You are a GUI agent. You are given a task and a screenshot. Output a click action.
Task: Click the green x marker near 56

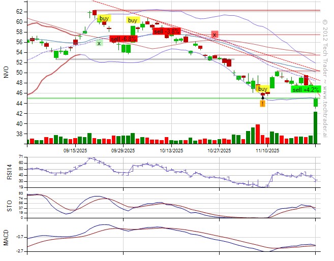tap(99, 43)
